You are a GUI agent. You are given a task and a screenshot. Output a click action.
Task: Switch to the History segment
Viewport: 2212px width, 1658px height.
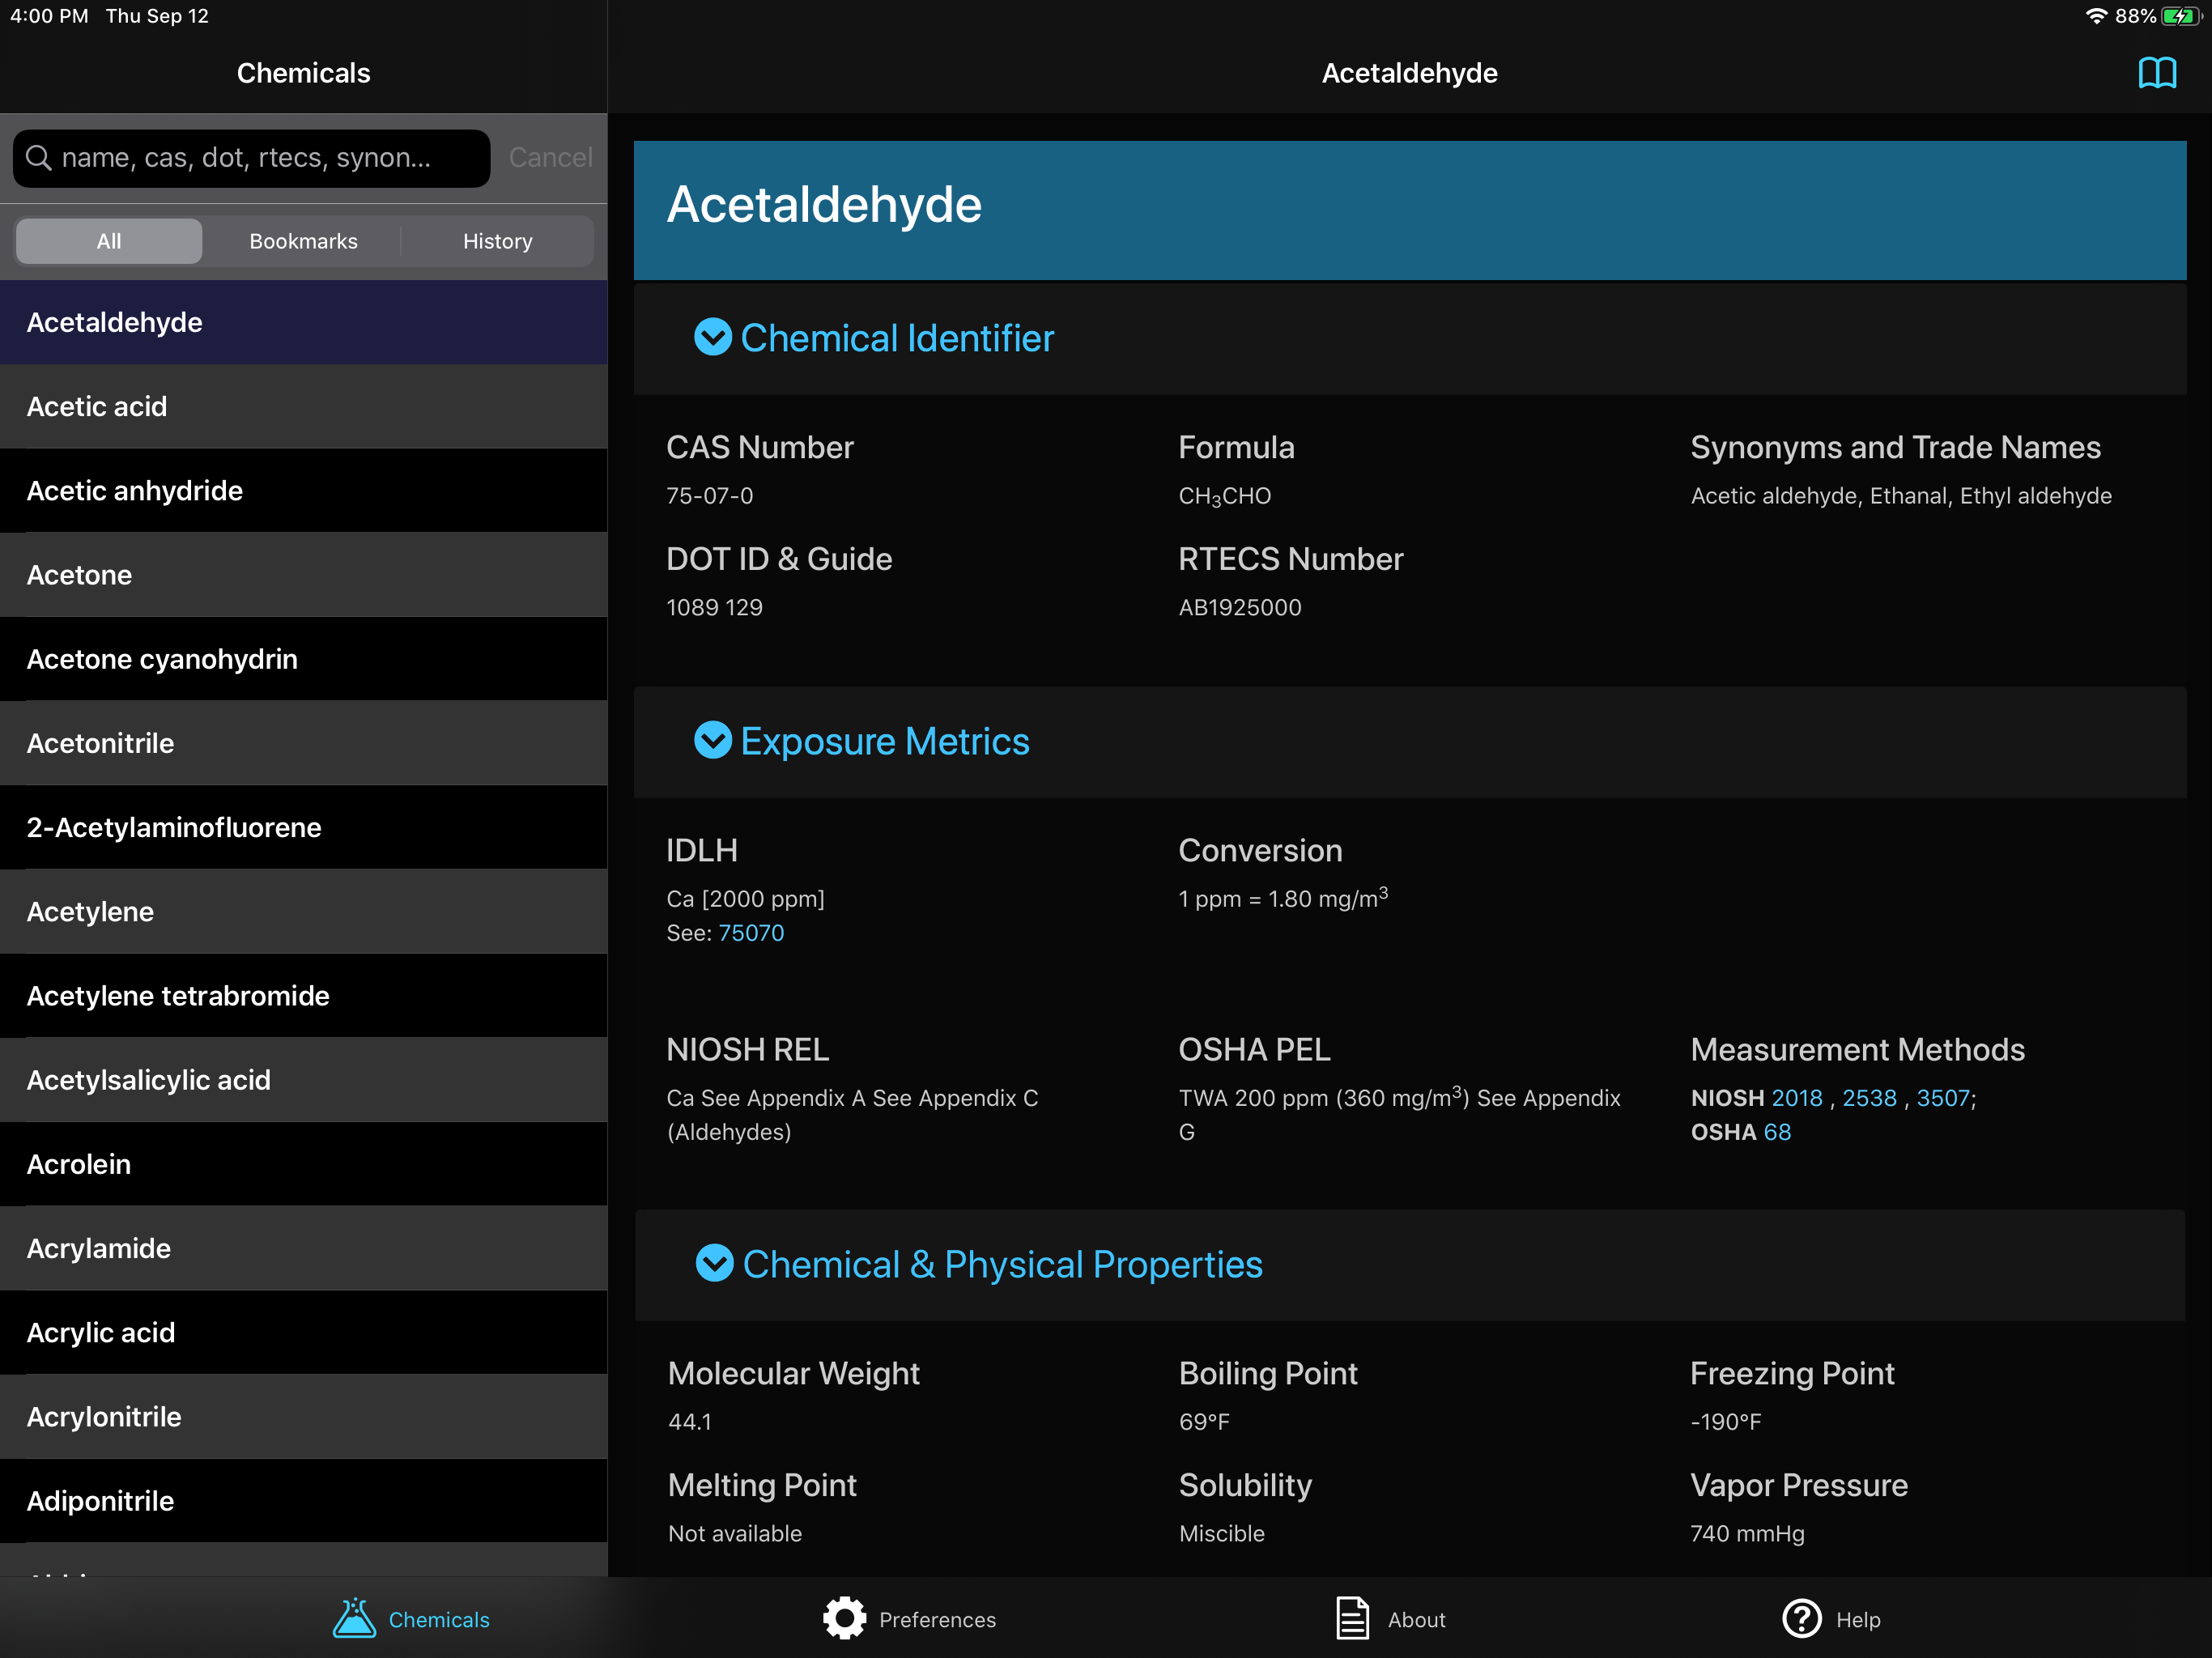click(x=497, y=241)
